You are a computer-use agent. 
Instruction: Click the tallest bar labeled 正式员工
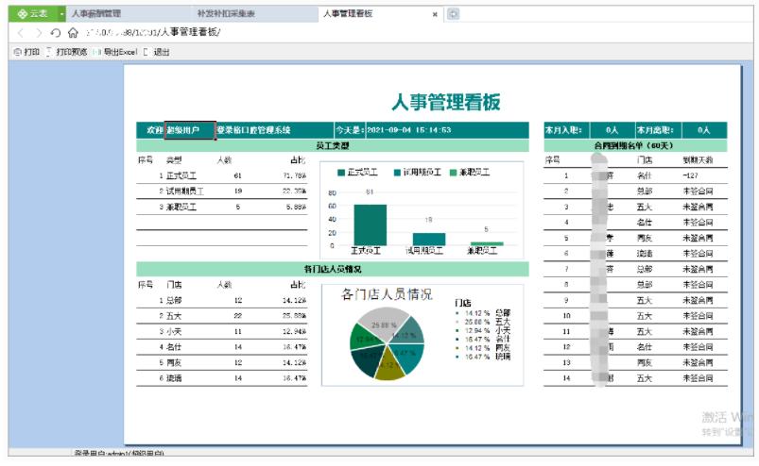pyautogui.click(x=371, y=225)
